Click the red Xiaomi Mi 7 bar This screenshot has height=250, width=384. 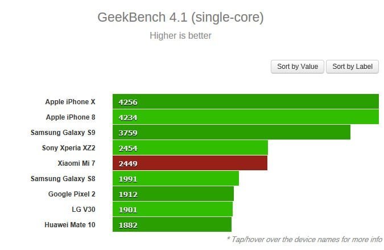click(190, 163)
